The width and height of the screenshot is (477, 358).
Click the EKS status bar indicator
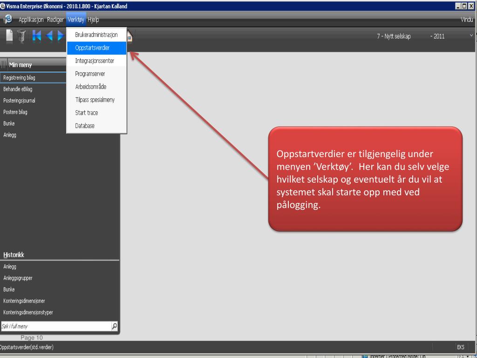[x=461, y=347]
